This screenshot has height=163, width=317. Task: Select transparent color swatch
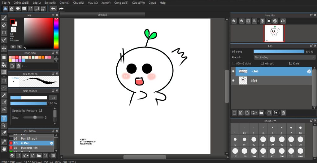[x=14, y=29]
